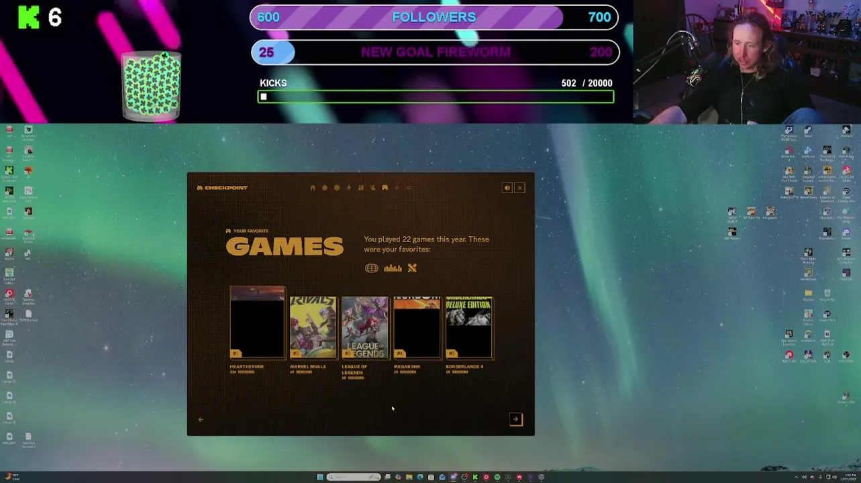Image resolution: width=861 pixels, height=483 pixels.
Task: Open the Marvel Rivals game card
Action: [313, 327]
